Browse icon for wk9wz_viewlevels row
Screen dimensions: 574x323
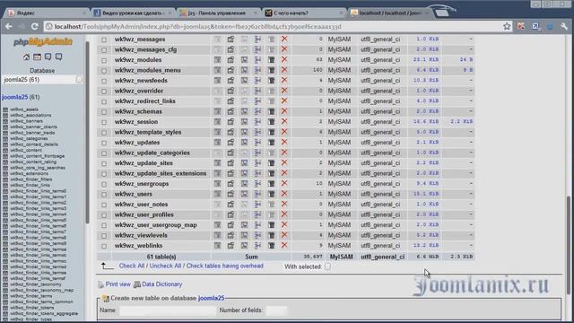click(x=217, y=235)
